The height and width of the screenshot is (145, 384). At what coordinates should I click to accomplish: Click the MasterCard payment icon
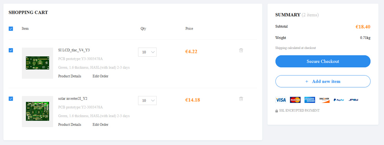coord(295,100)
